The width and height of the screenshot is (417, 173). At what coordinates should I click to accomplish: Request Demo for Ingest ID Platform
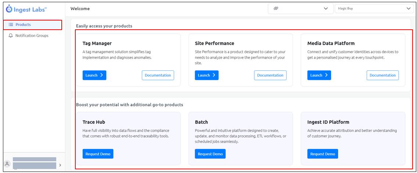tap(323, 154)
